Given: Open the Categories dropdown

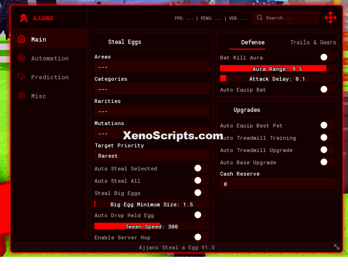Looking at the screenshot, I should pos(152,89).
